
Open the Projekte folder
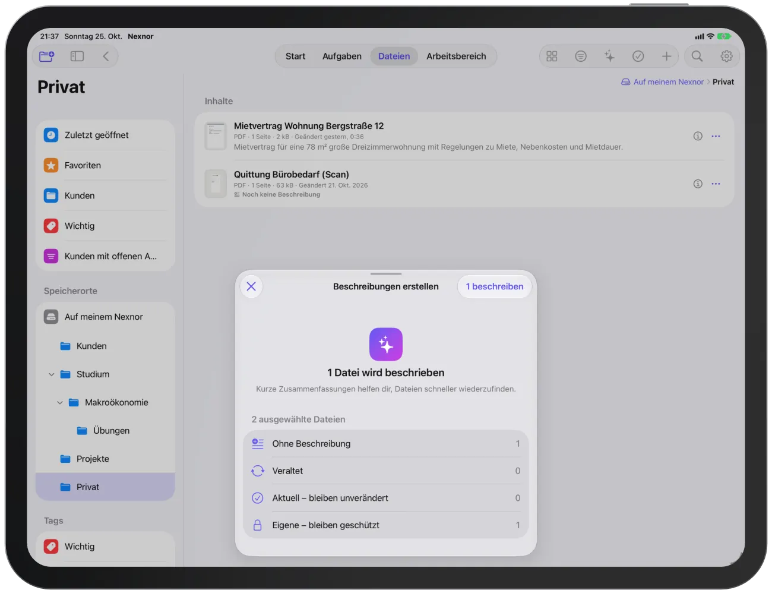click(x=105, y=459)
